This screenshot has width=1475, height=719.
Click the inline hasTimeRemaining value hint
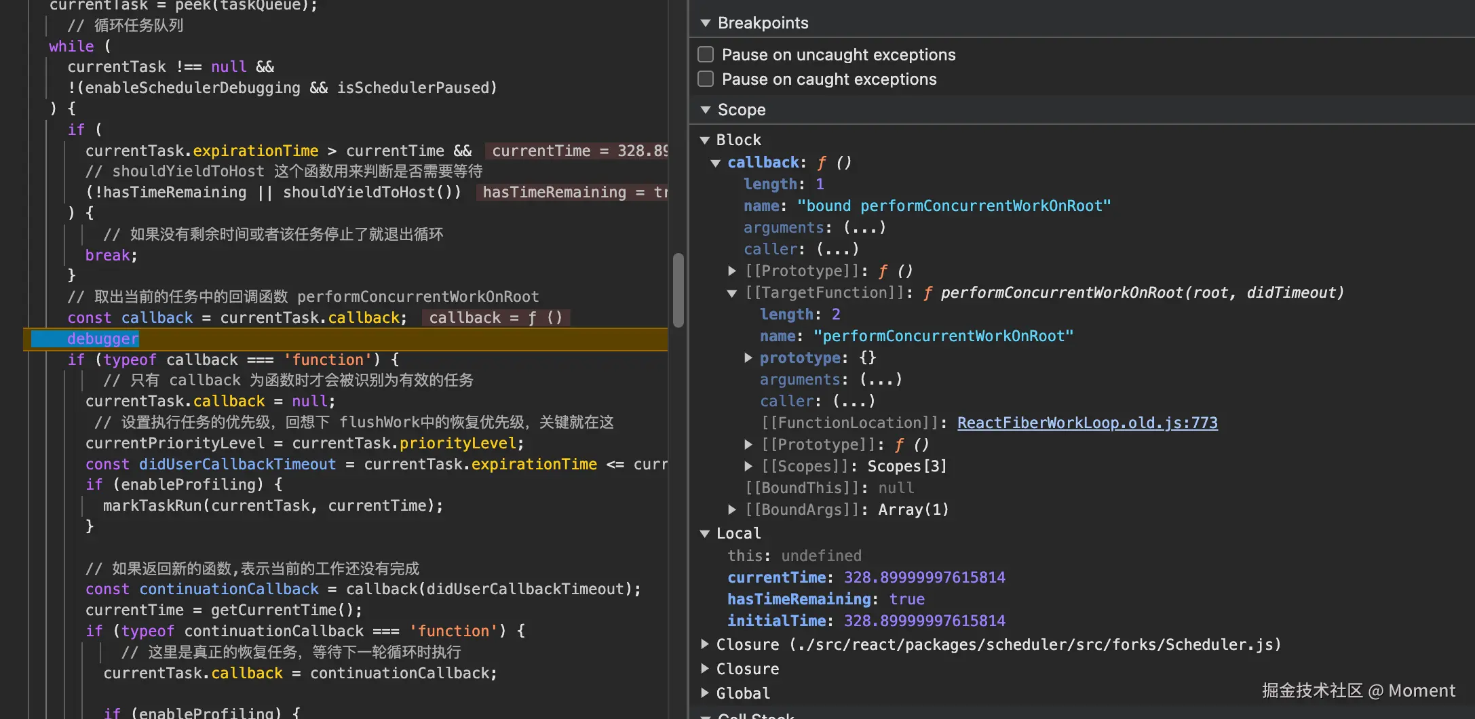pyautogui.click(x=573, y=192)
